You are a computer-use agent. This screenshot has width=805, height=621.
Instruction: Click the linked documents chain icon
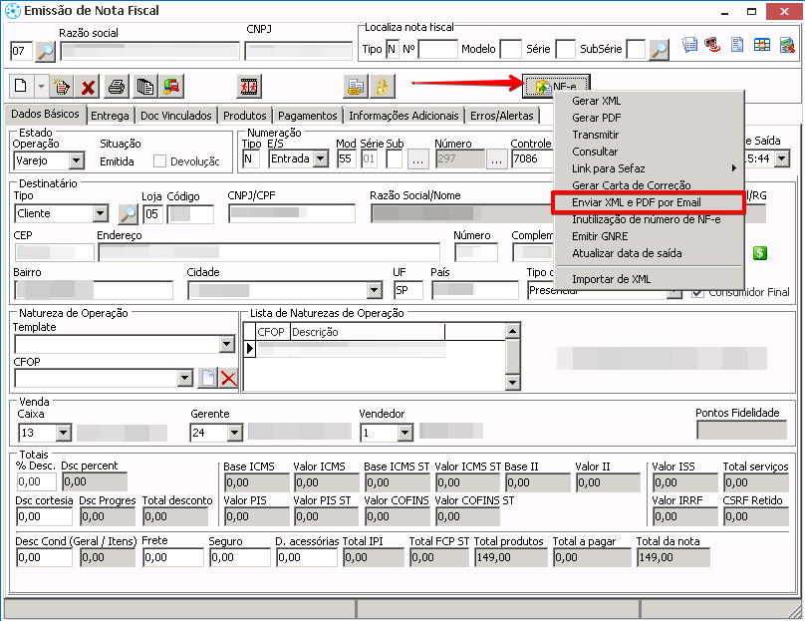(356, 87)
